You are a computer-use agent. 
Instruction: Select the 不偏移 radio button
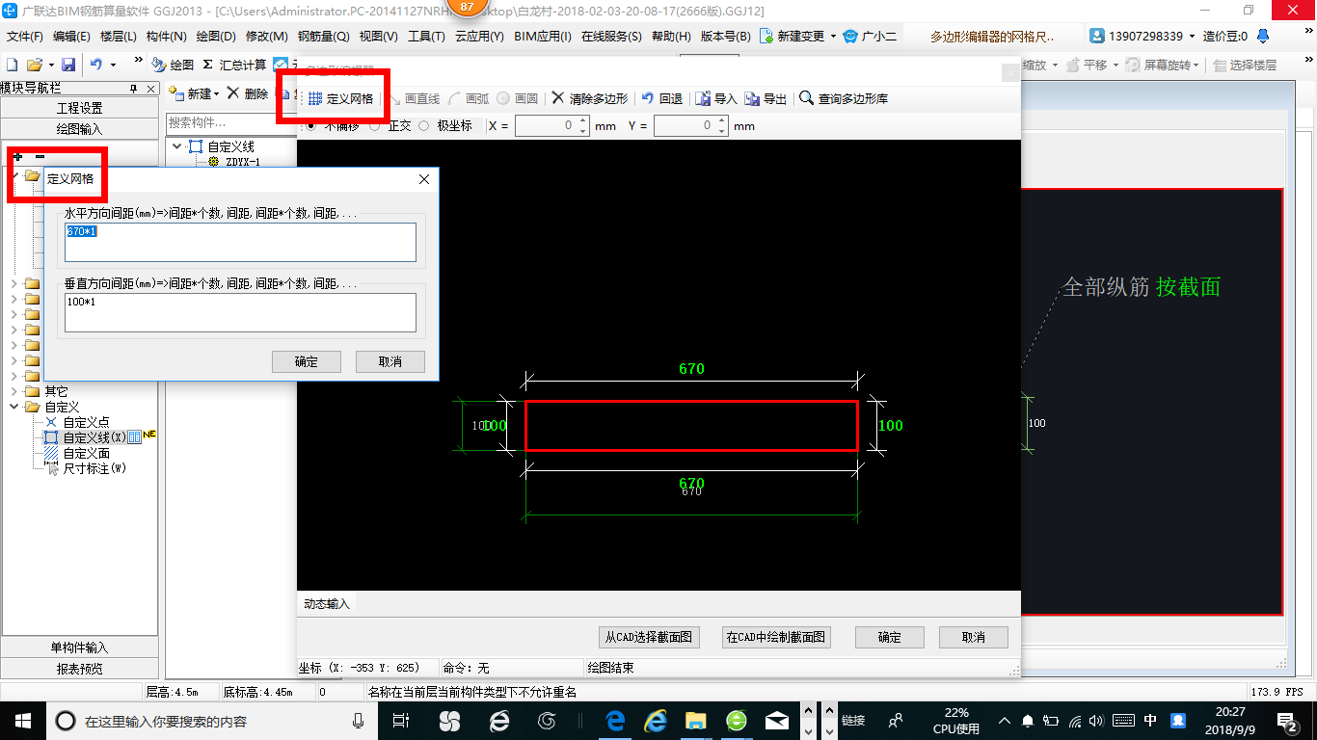tap(311, 125)
